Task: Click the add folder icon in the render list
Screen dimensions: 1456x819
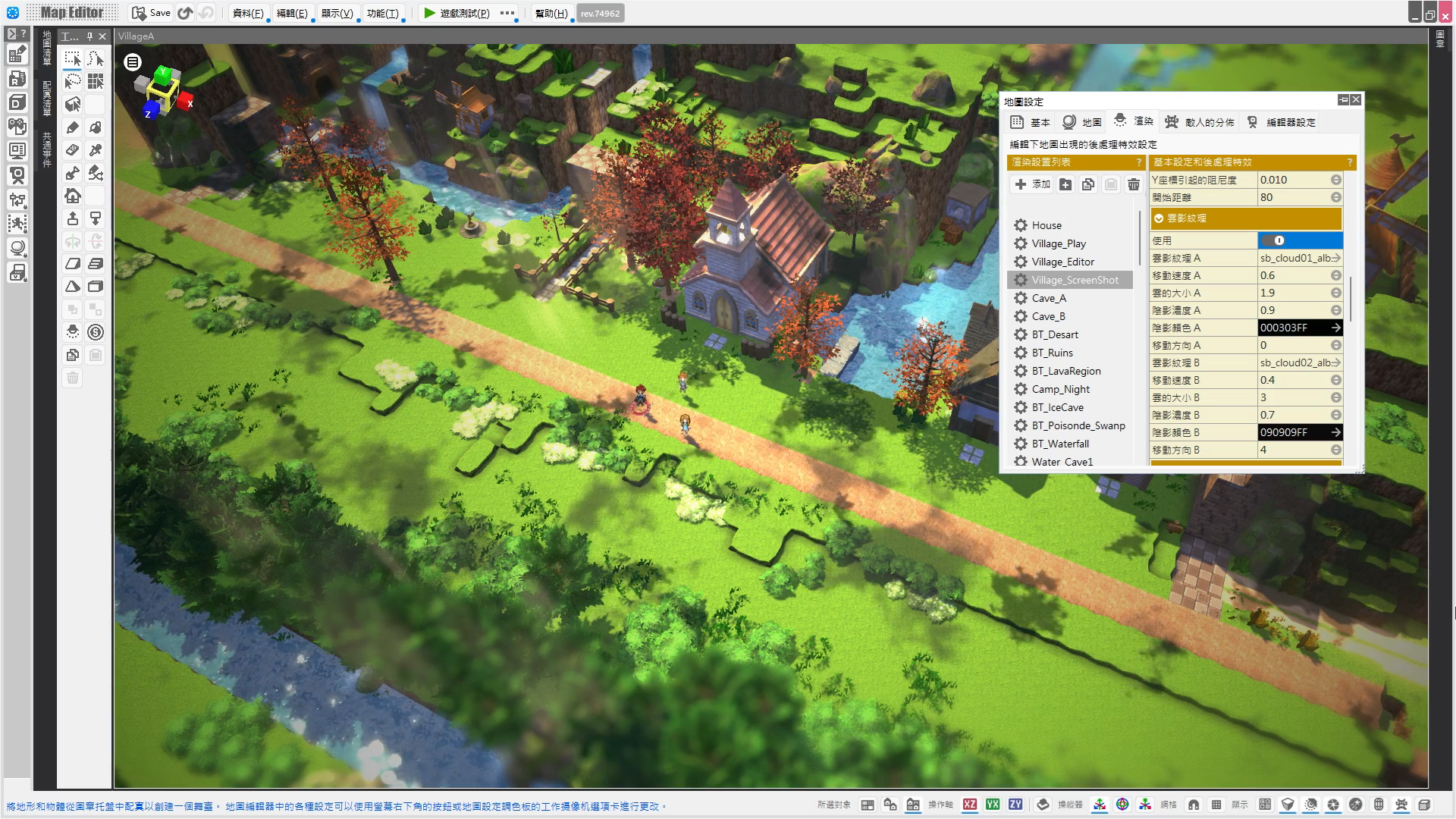Action: [1065, 184]
